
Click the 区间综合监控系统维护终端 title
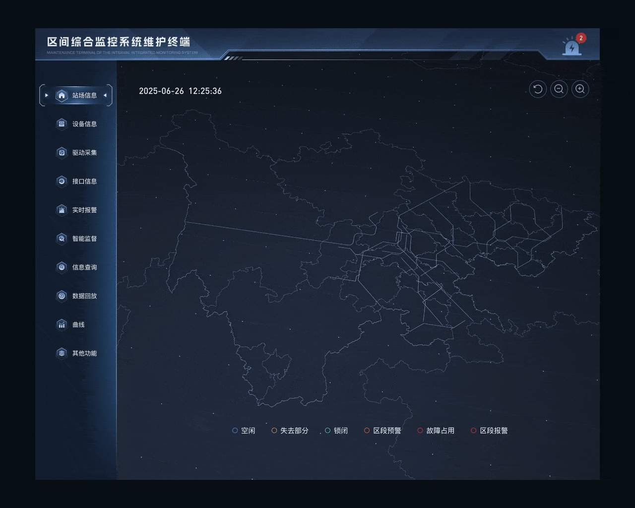[x=119, y=42]
